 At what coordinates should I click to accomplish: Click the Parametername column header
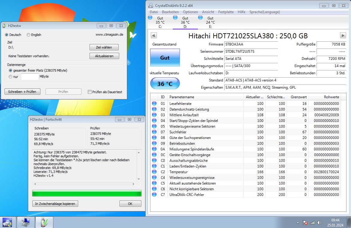tap(205, 97)
